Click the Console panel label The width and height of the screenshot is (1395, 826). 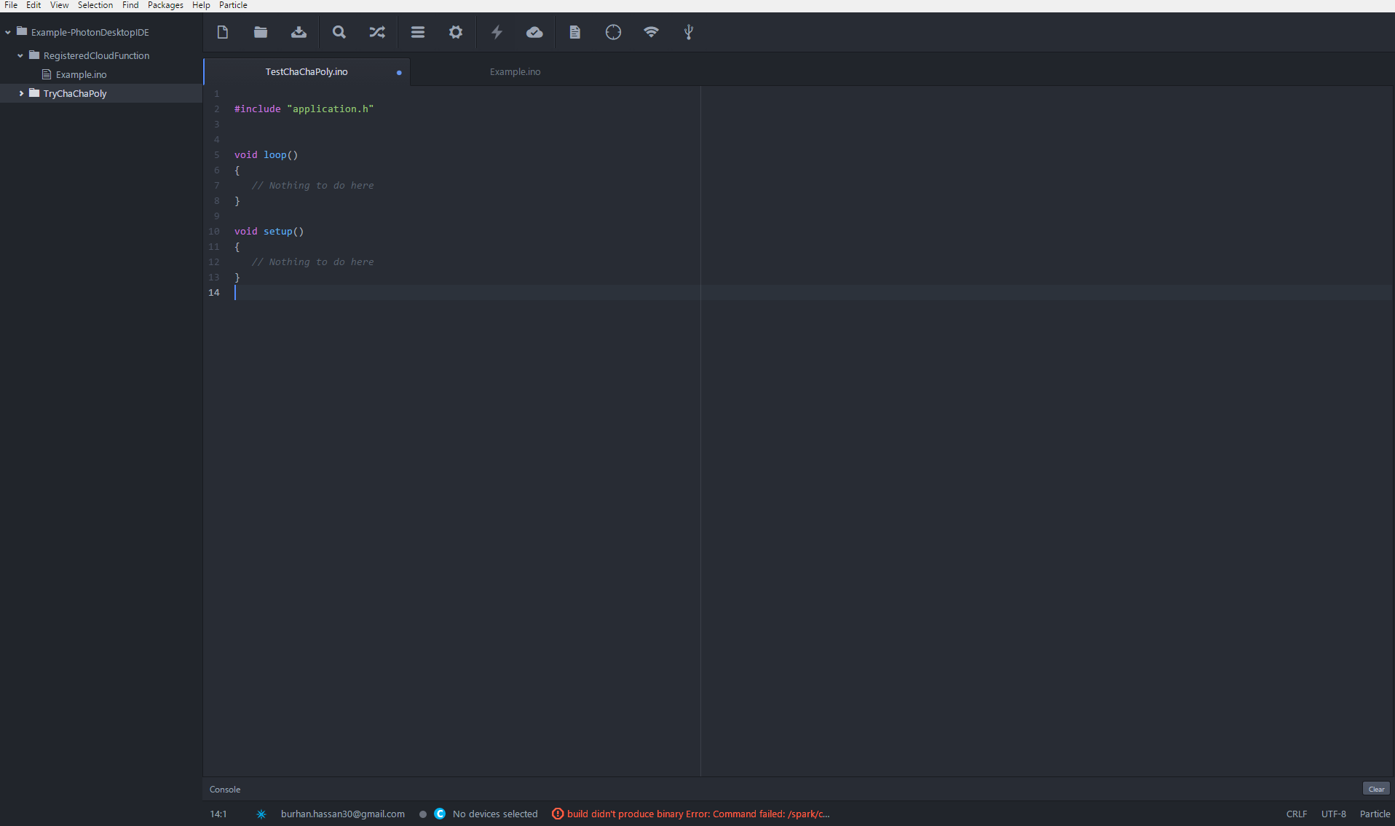tap(225, 790)
